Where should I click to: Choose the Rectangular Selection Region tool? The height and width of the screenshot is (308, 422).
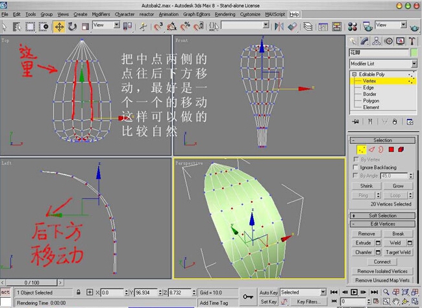(x=30, y=27)
